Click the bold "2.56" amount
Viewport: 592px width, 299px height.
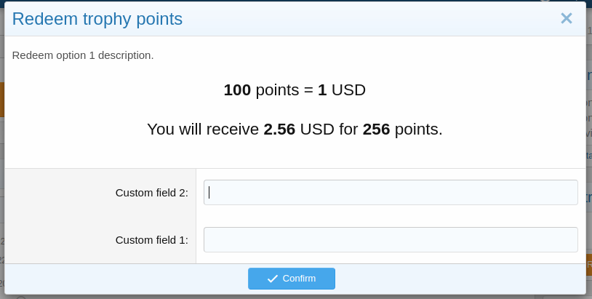[x=279, y=129]
